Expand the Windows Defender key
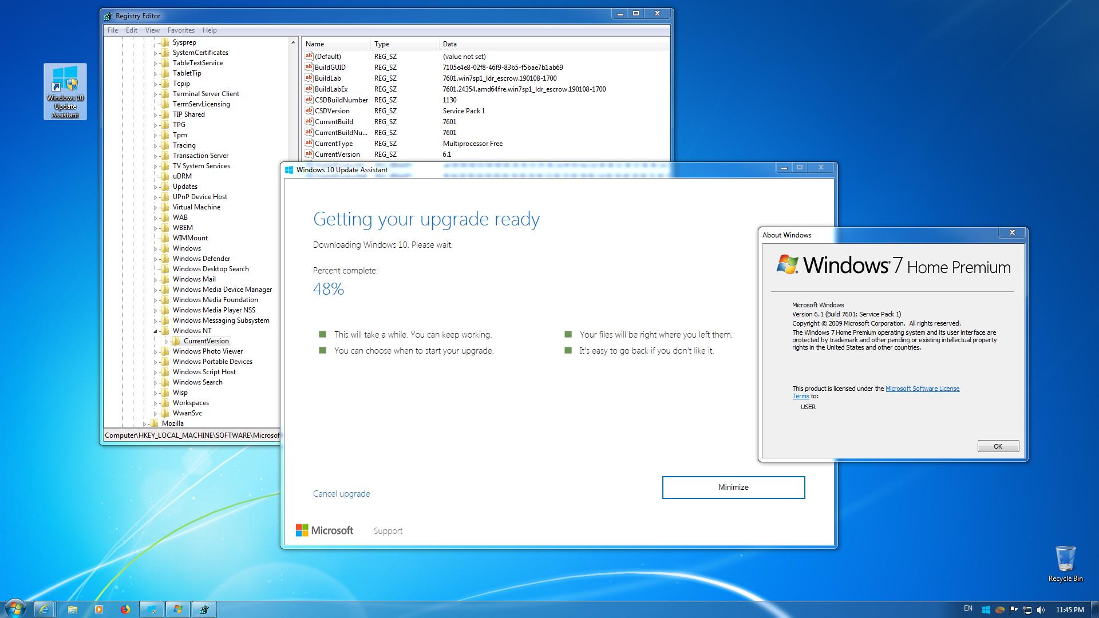1099x618 pixels. (155, 259)
